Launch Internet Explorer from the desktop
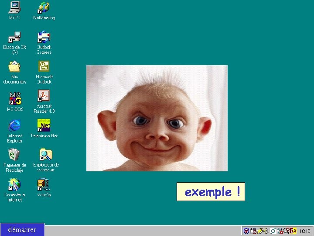This screenshot has width=314, height=236. pos(14,131)
